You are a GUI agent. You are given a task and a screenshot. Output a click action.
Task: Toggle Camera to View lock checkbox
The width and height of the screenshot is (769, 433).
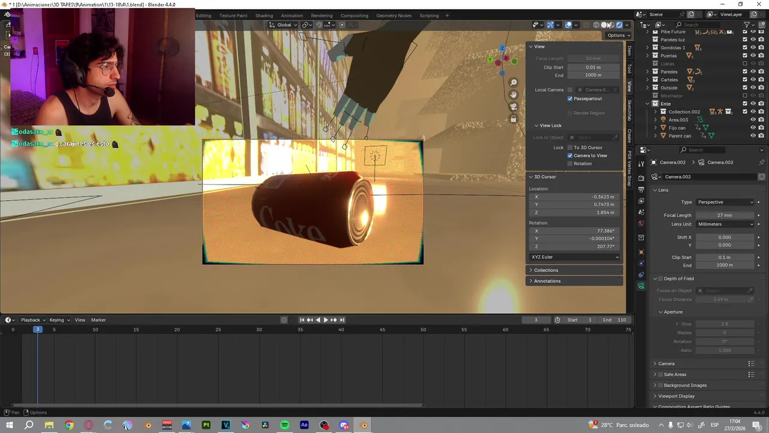pos(570,155)
